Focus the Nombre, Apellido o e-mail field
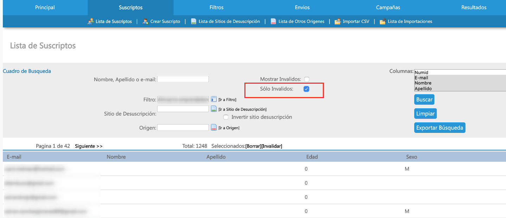The image size is (506, 218). 183,79
